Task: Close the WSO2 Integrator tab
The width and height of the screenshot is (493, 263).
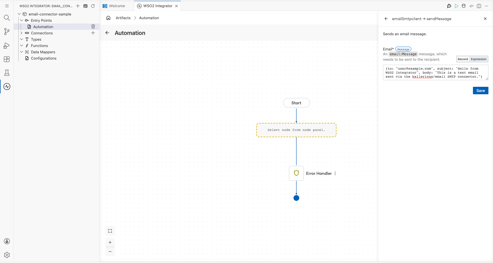Action: coord(177,6)
